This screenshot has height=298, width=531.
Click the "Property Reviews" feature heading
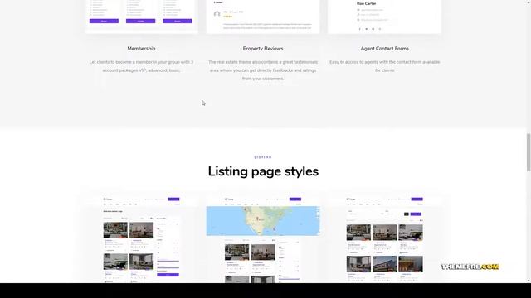pyautogui.click(x=263, y=49)
